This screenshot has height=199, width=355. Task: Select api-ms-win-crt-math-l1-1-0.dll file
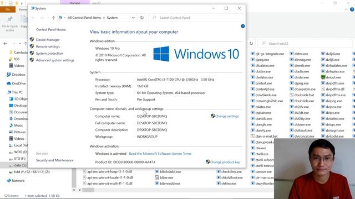pos(107,184)
